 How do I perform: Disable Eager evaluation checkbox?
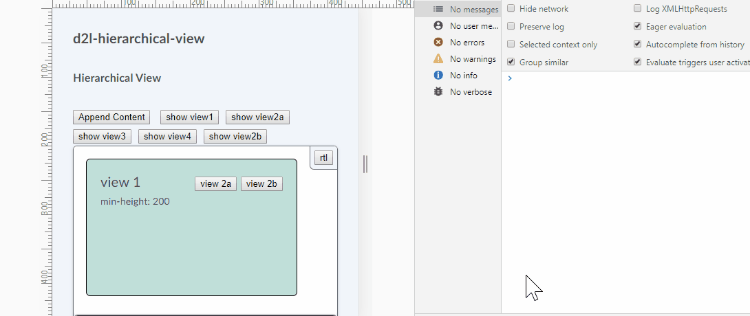click(637, 26)
